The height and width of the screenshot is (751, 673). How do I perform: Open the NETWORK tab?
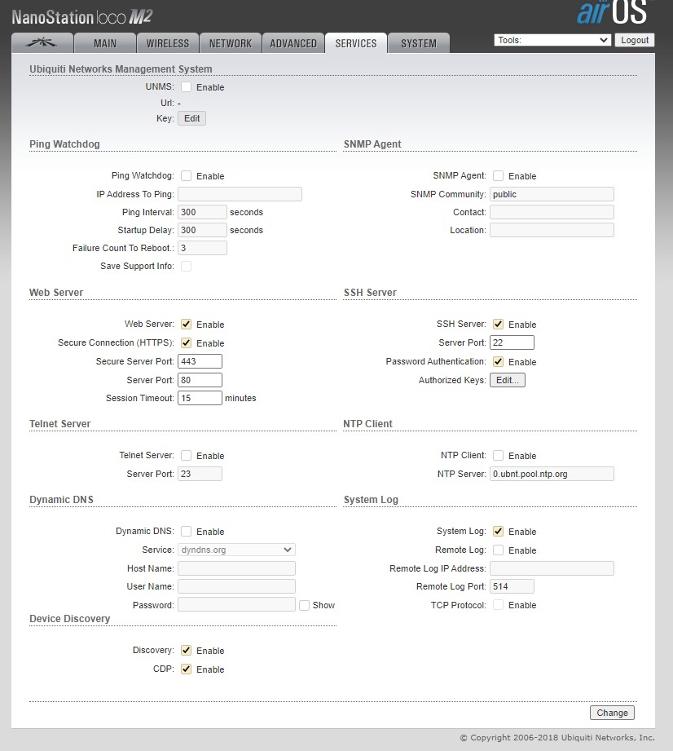(x=231, y=43)
